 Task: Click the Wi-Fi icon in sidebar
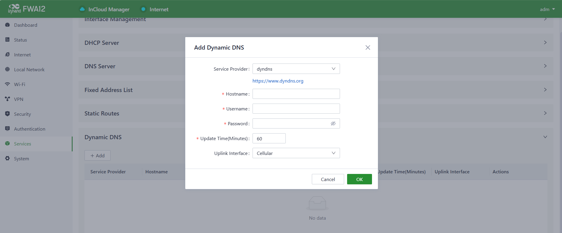tap(7, 84)
